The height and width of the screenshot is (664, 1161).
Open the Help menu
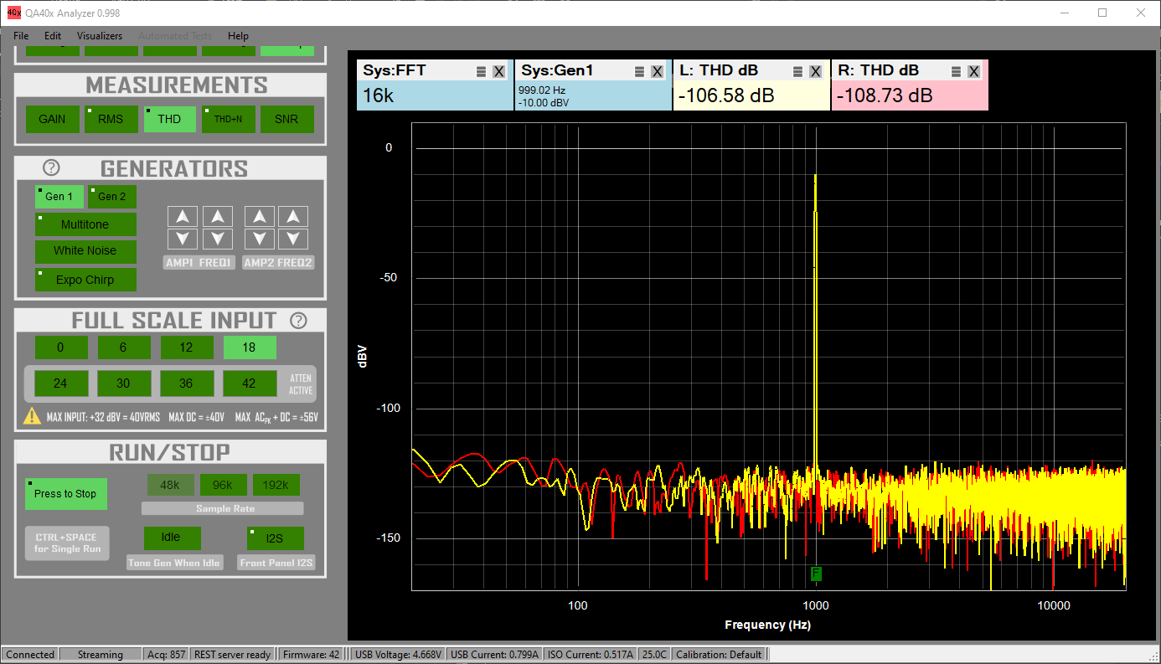click(238, 36)
